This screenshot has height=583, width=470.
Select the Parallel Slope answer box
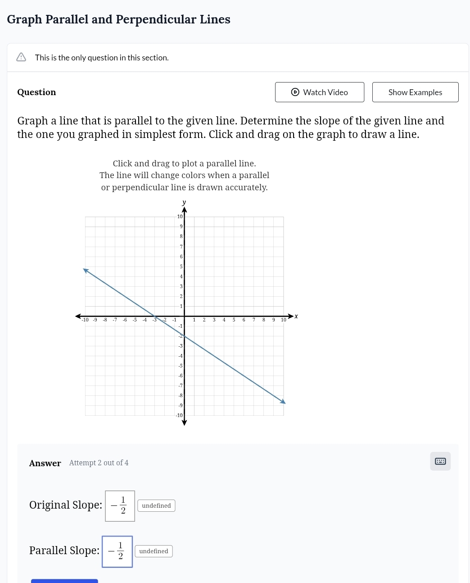[117, 551]
